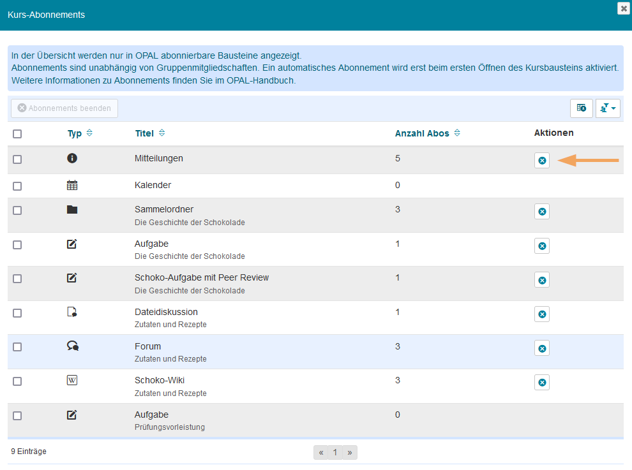Click next page arrow in pagination
The height and width of the screenshot is (470, 632).
350,453
